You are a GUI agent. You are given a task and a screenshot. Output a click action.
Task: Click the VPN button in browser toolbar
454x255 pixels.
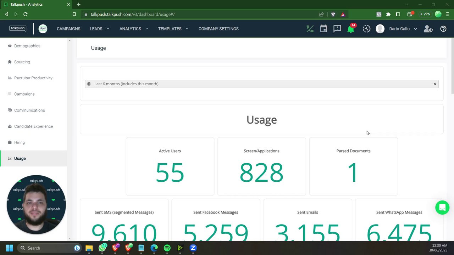425,14
